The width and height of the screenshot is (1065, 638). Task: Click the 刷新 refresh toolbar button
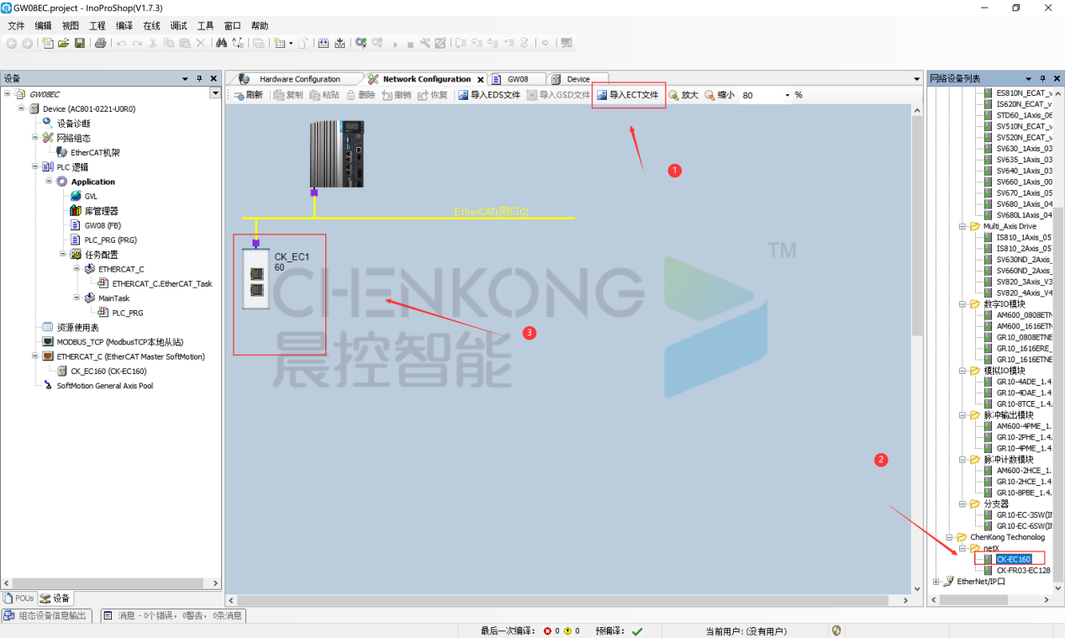[x=248, y=95]
